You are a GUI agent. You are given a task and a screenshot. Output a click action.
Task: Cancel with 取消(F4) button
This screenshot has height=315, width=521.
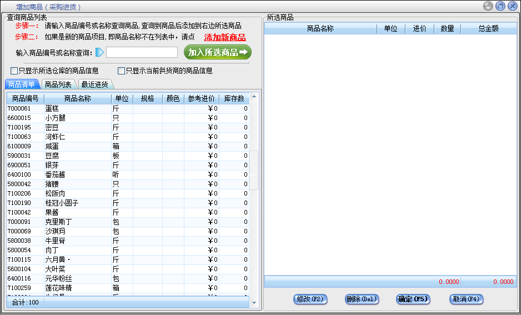click(466, 299)
